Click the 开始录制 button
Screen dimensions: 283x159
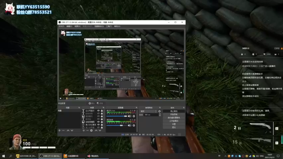click(x=174, y=114)
